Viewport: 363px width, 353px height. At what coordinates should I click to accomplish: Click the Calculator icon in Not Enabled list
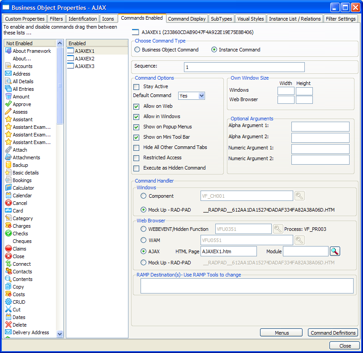coord(9,188)
